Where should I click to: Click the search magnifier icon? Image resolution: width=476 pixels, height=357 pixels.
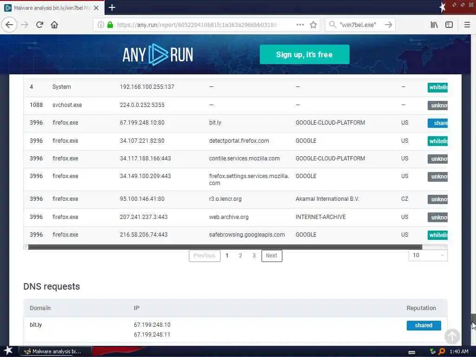(333, 25)
